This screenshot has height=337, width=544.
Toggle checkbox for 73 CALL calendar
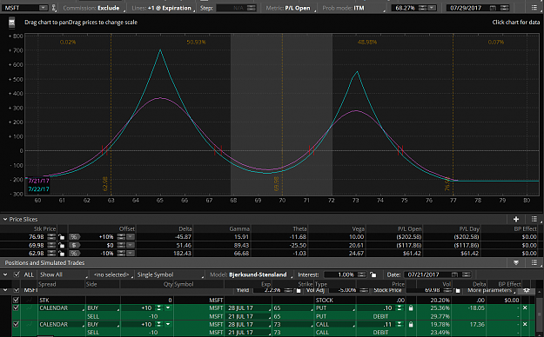pos(16,324)
